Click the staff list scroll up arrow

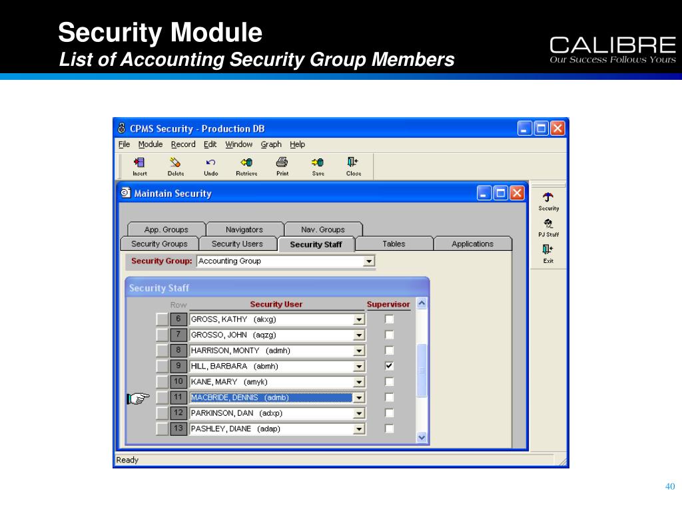point(422,303)
